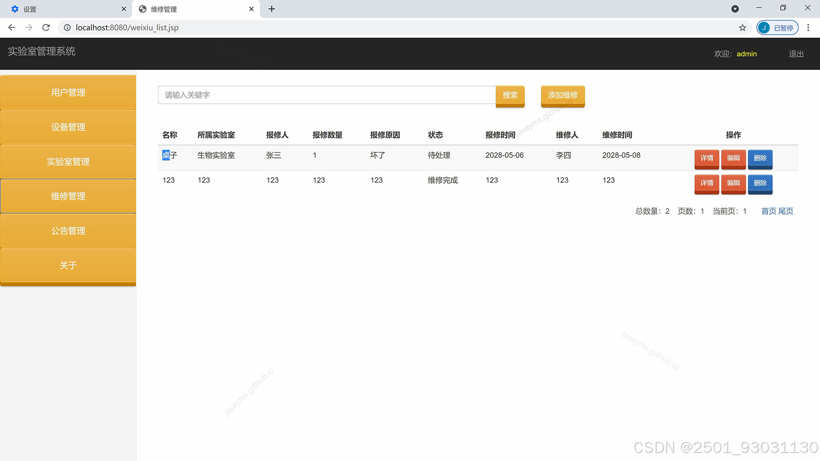Open 关于 in the sidebar
Screen dimensions: 820x461
tap(68, 266)
